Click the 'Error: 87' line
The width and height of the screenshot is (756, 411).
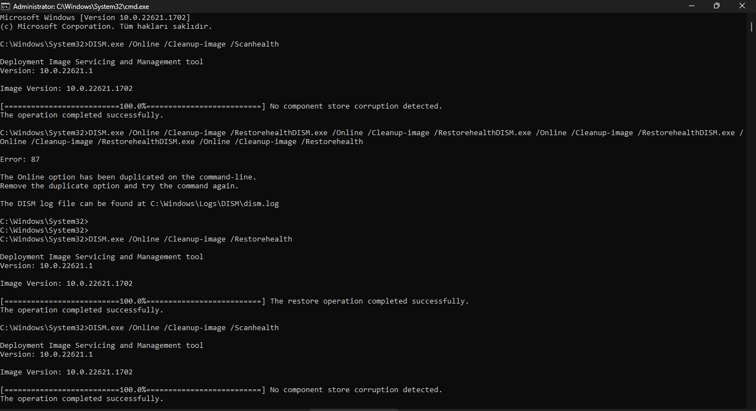[x=20, y=160]
